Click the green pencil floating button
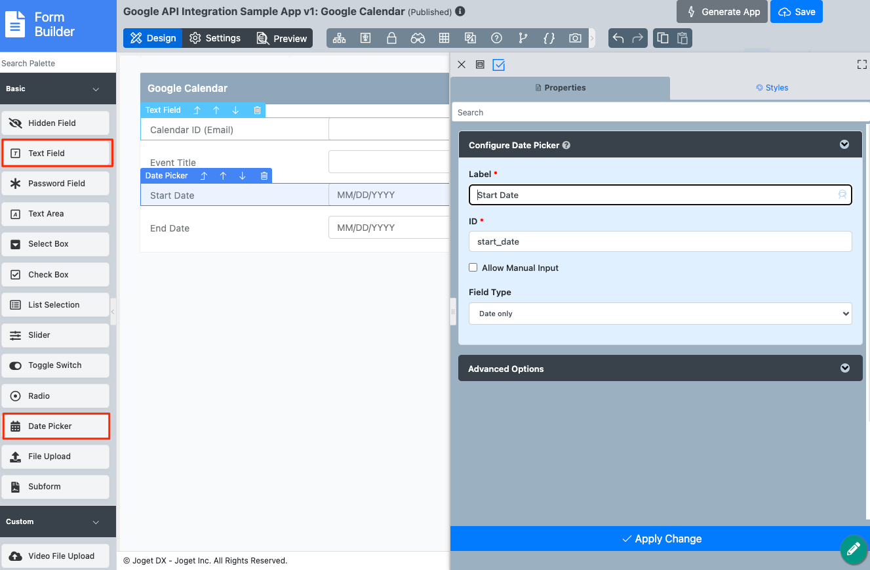870x570 pixels. (853, 550)
